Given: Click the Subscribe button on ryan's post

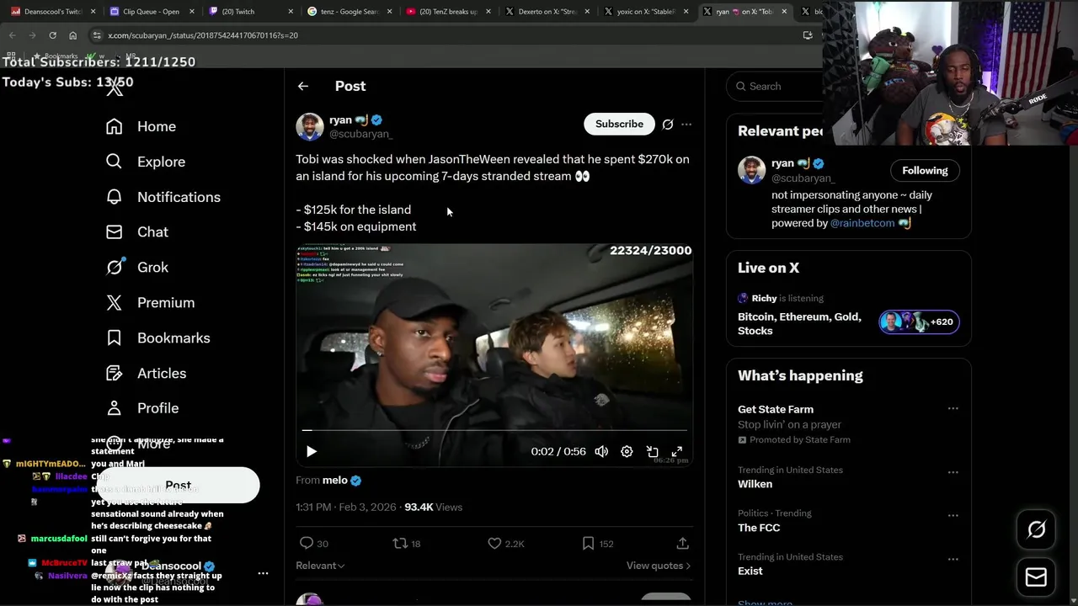Looking at the screenshot, I should tap(619, 124).
